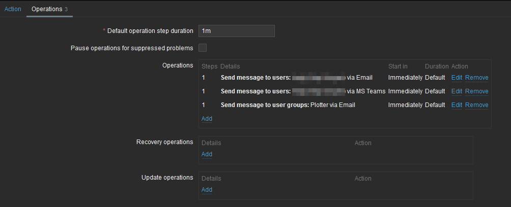This screenshot has width=511, height=207.
Task: Edit the Plotter user group operation
Action: coord(457,105)
